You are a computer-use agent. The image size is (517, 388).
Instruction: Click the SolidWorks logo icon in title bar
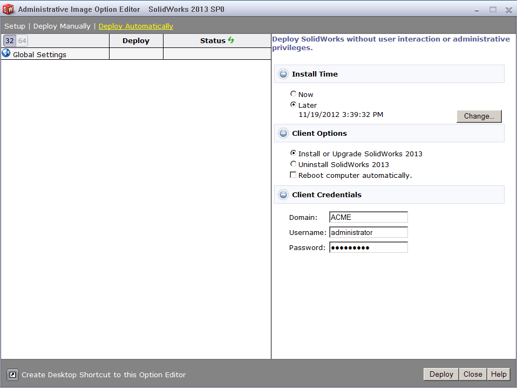click(8, 9)
